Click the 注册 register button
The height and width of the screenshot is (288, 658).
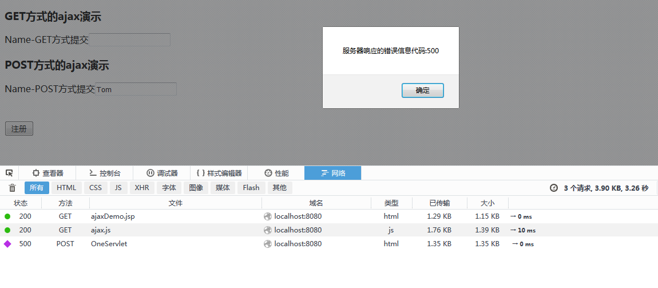pos(19,129)
